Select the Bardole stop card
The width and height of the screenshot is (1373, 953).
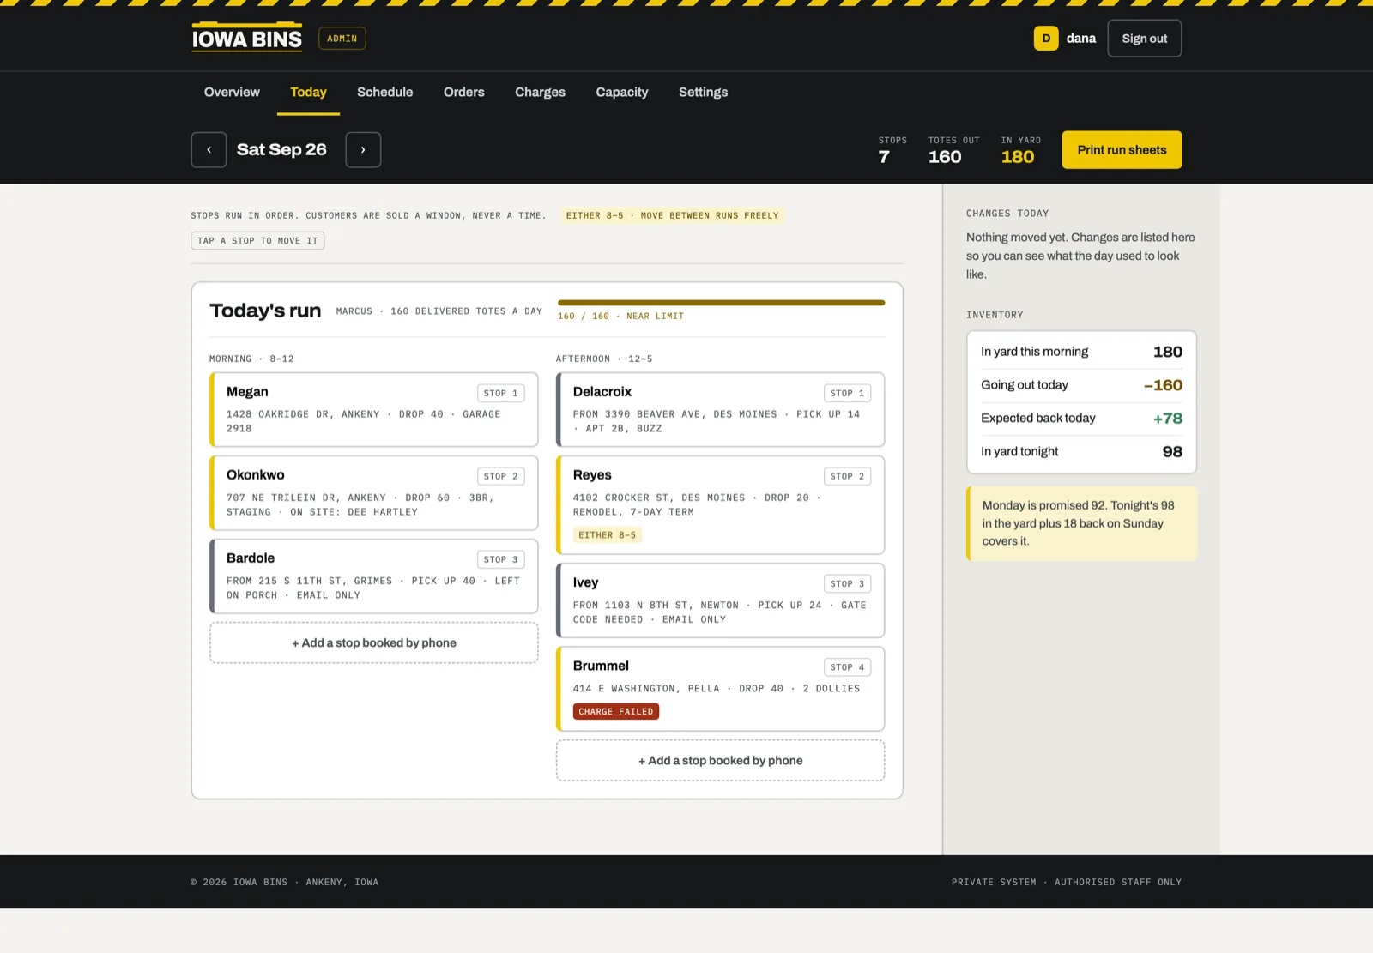point(374,576)
